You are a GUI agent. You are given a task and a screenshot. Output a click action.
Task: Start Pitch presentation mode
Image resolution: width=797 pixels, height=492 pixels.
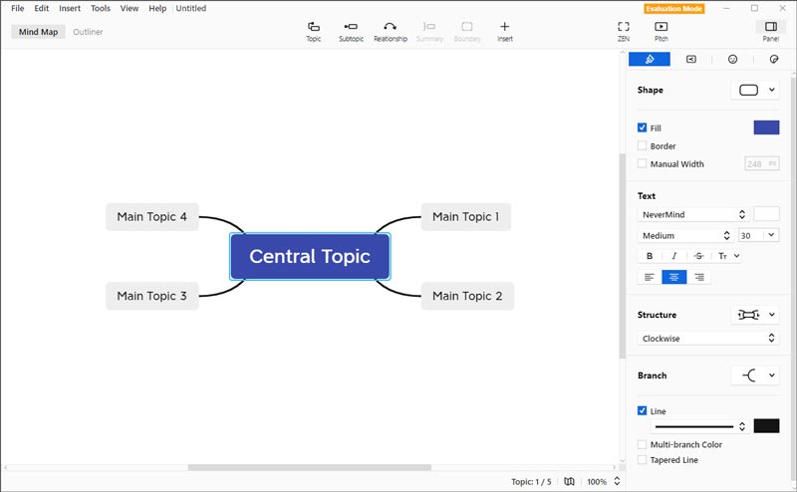tap(662, 31)
